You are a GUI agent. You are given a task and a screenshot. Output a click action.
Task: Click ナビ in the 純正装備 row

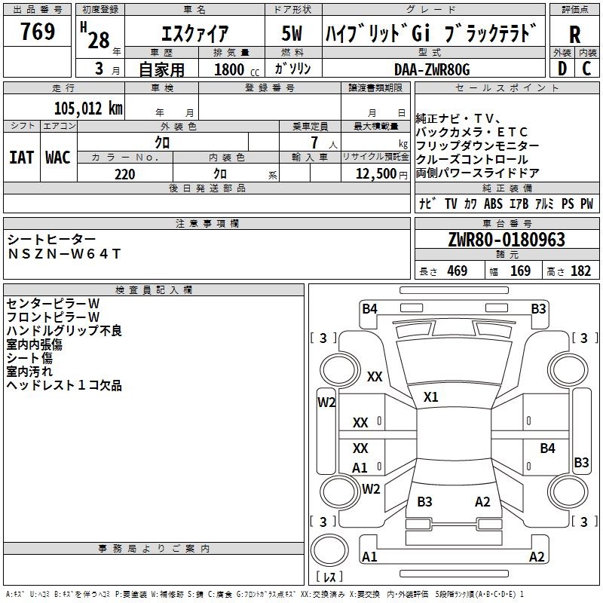(427, 204)
